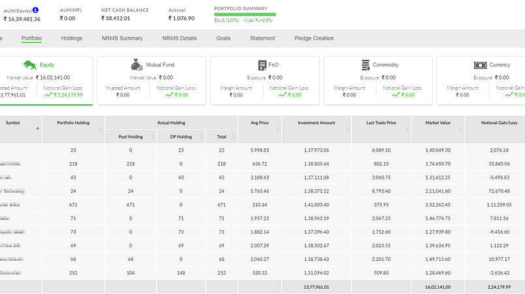This screenshot has height=294, width=525.
Task: Click the Portfolio Summary green progress bar
Action: 245,14
